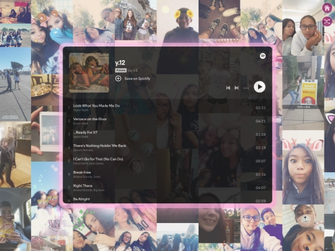The height and width of the screenshot is (251, 335).
Task: Click the pink shuffle icon
Action: [327, 21]
